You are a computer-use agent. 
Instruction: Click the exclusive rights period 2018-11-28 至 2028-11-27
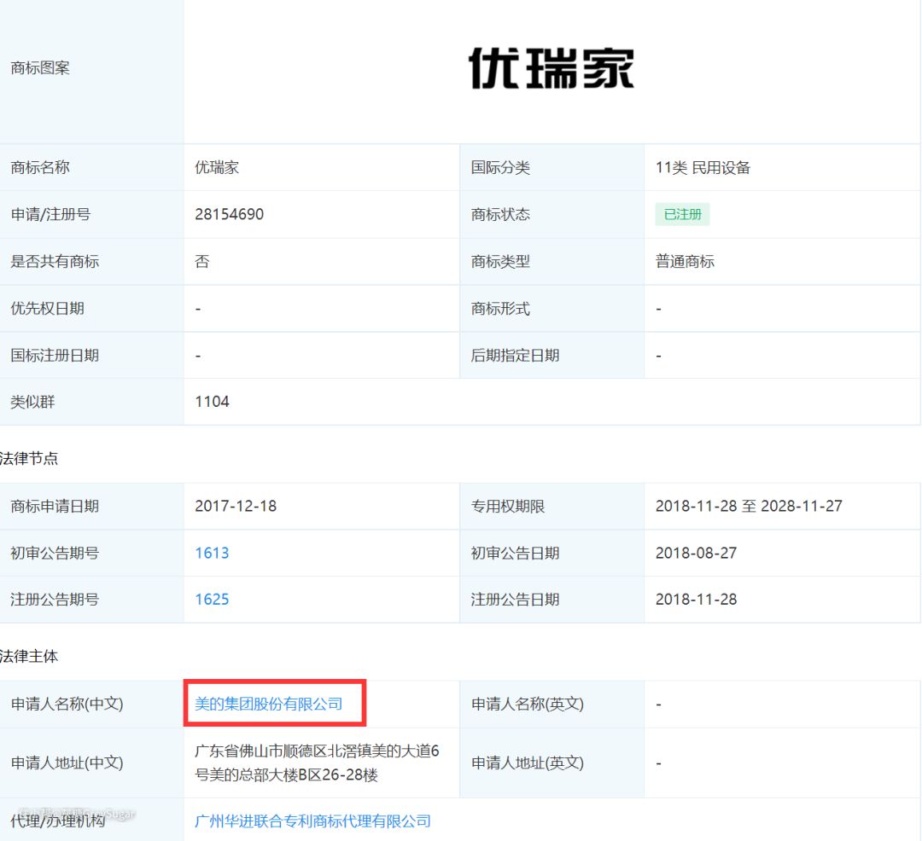(749, 506)
